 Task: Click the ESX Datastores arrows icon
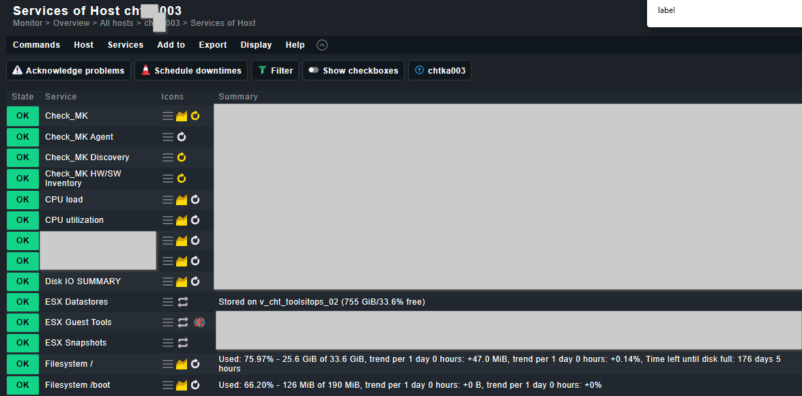(x=183, y=302)
